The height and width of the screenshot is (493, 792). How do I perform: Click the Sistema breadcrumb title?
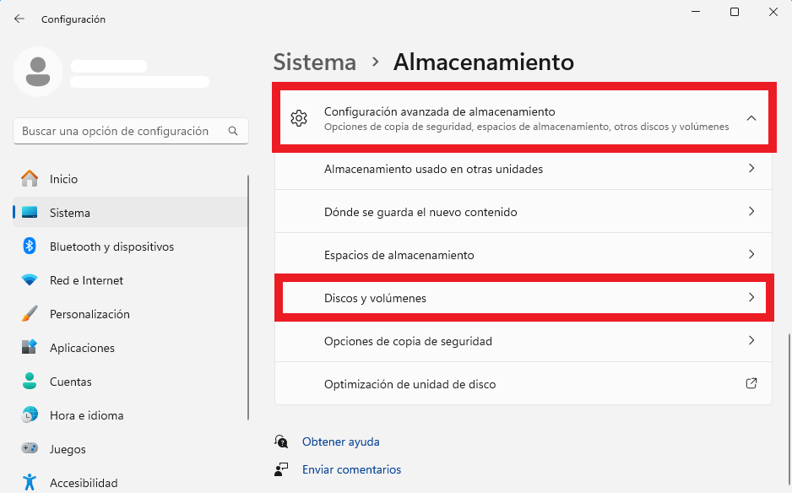coord(315,62)
